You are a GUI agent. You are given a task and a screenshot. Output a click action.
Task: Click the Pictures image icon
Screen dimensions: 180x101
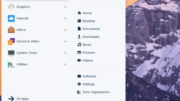[x=79, y=52]
